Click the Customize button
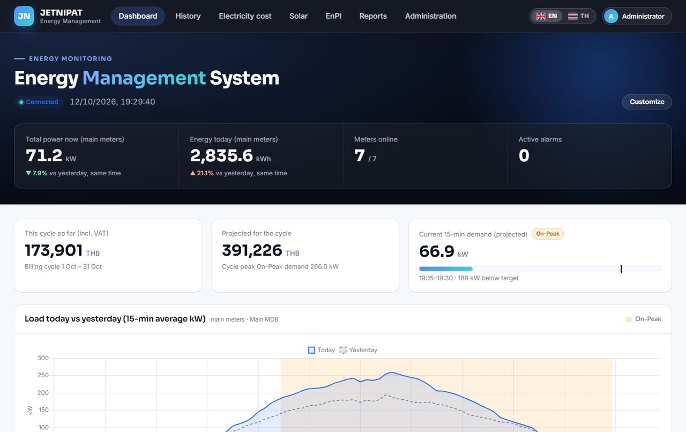The image size is (686, 432). point(647,102)
